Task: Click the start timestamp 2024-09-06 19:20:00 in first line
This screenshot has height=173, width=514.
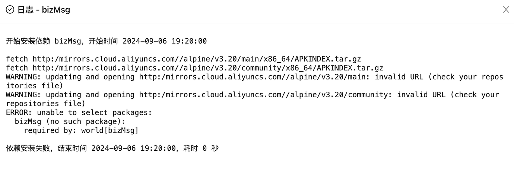Action: (165, 41)
